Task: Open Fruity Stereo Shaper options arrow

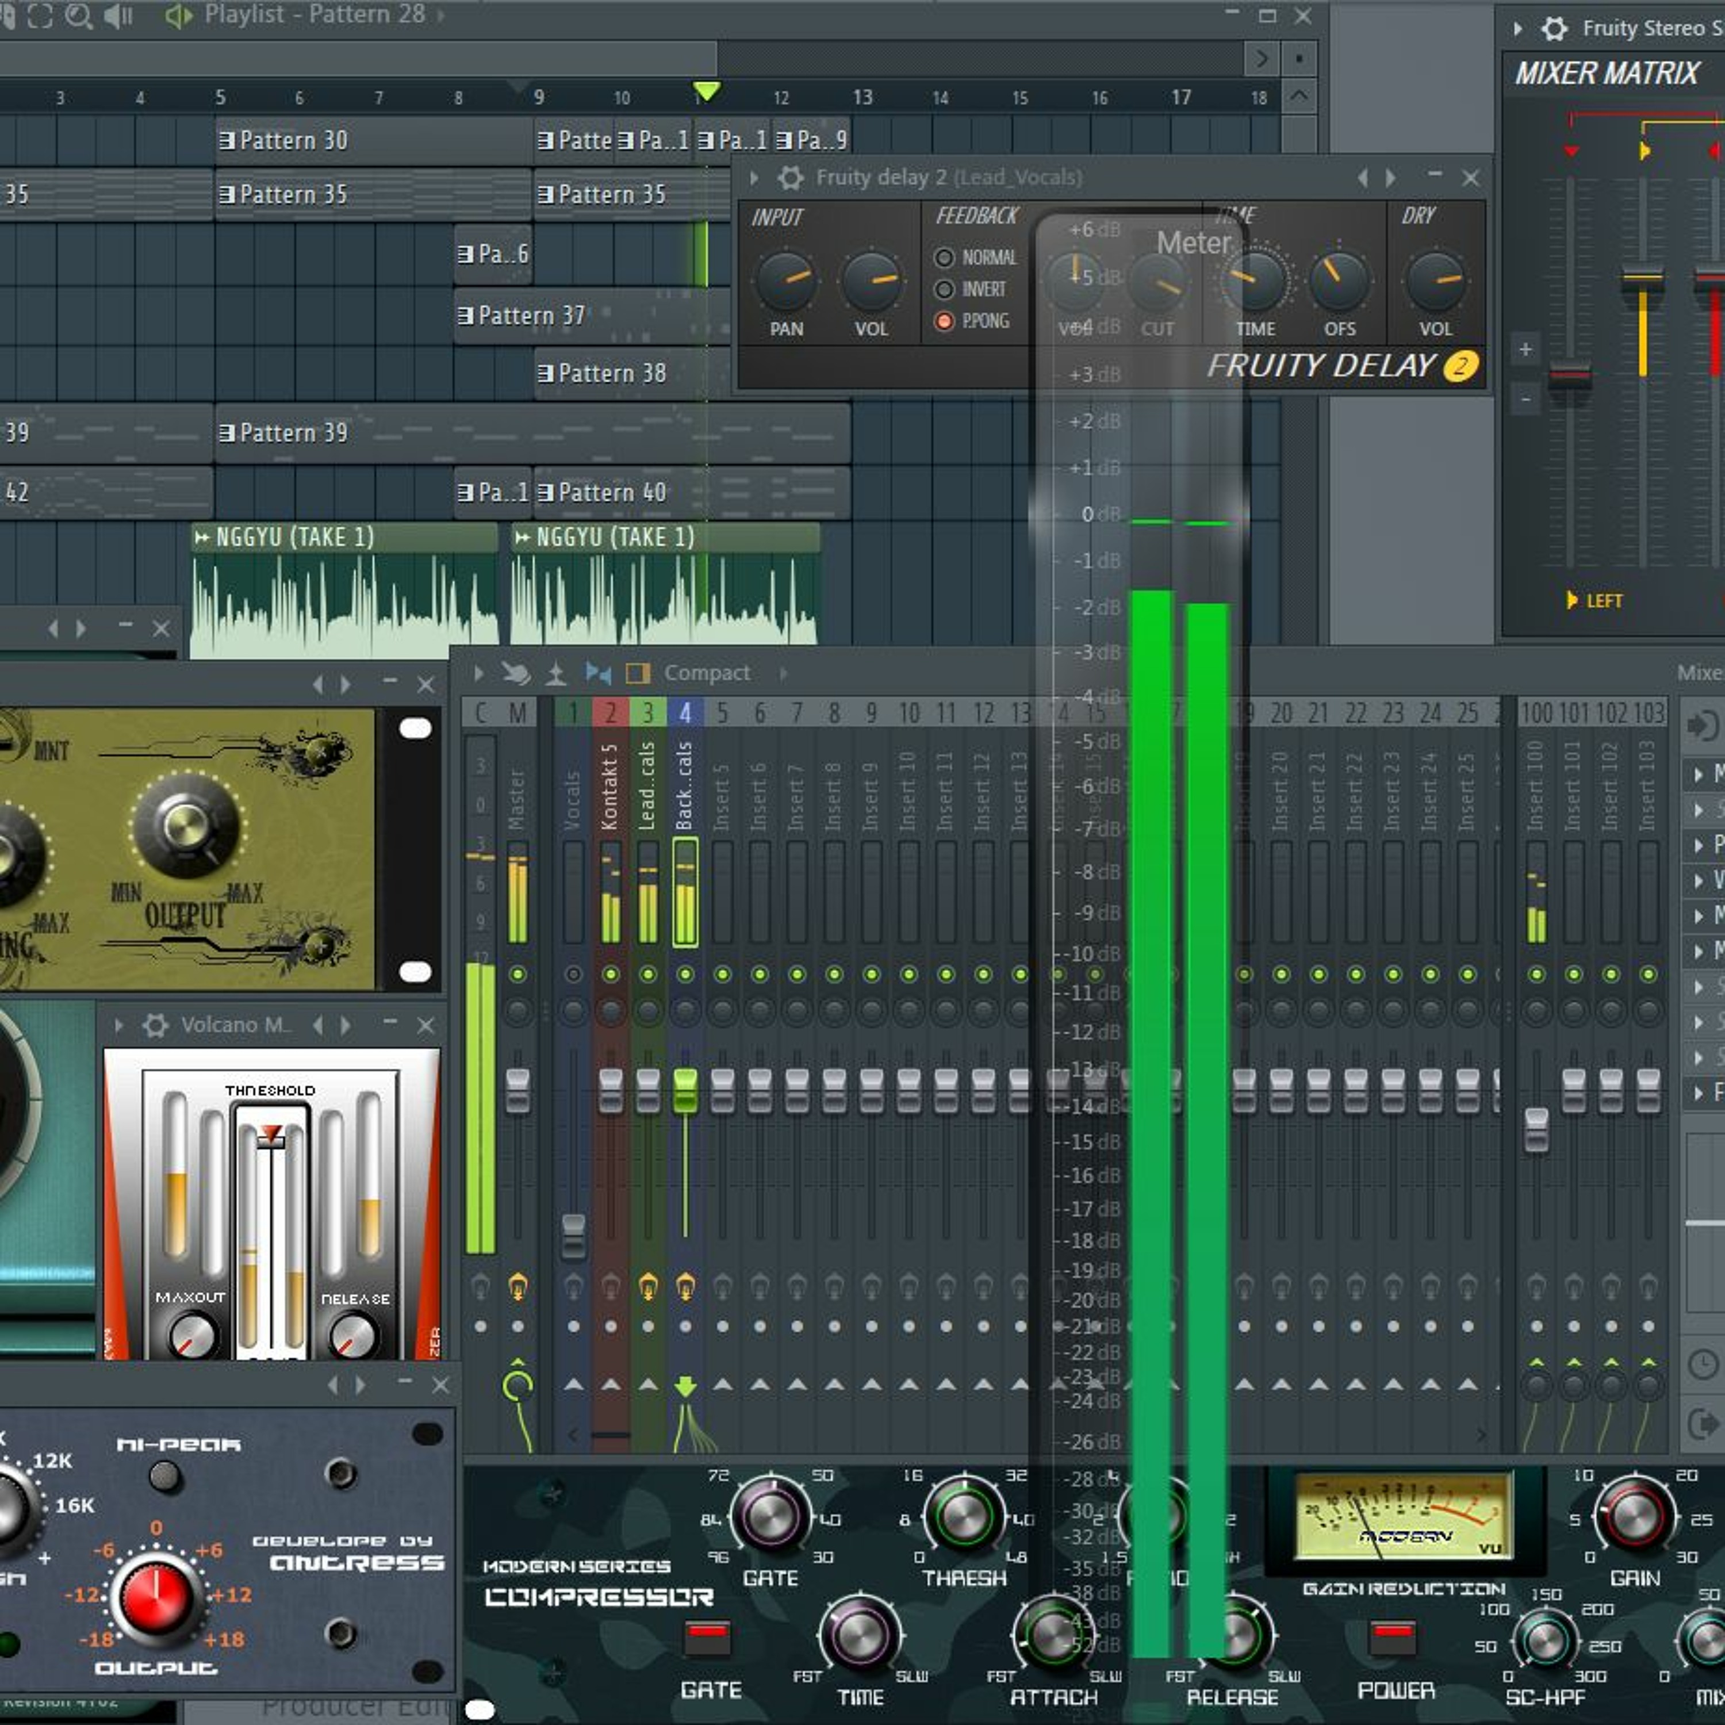Action: (x=1518, y=29)
